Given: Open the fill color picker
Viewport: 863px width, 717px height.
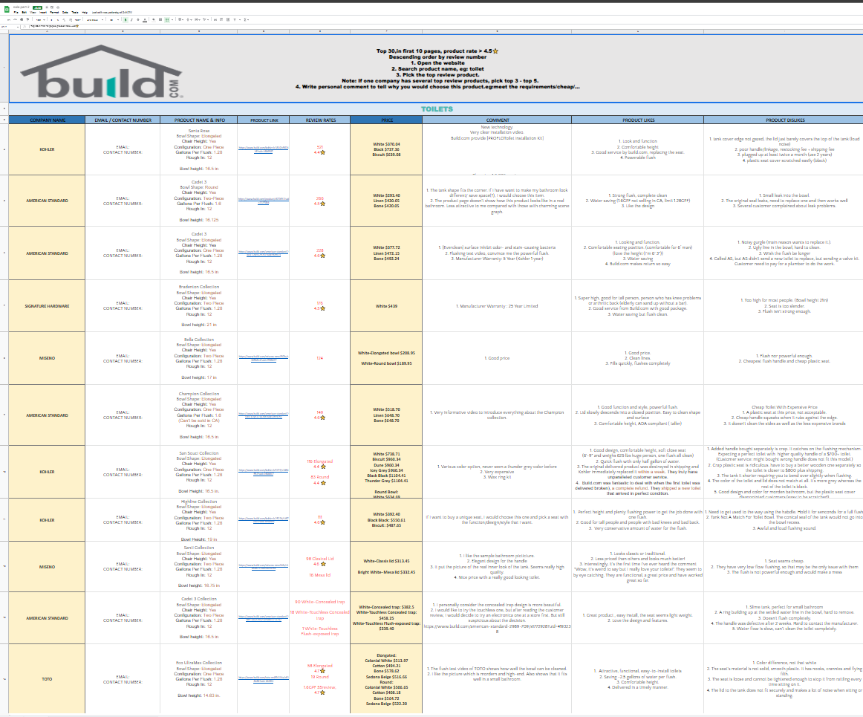Looking at the screenshot, I should coord(154,20).
